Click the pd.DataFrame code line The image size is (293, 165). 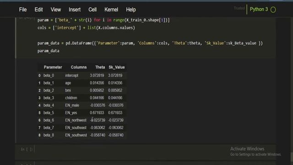click(150, 43)
